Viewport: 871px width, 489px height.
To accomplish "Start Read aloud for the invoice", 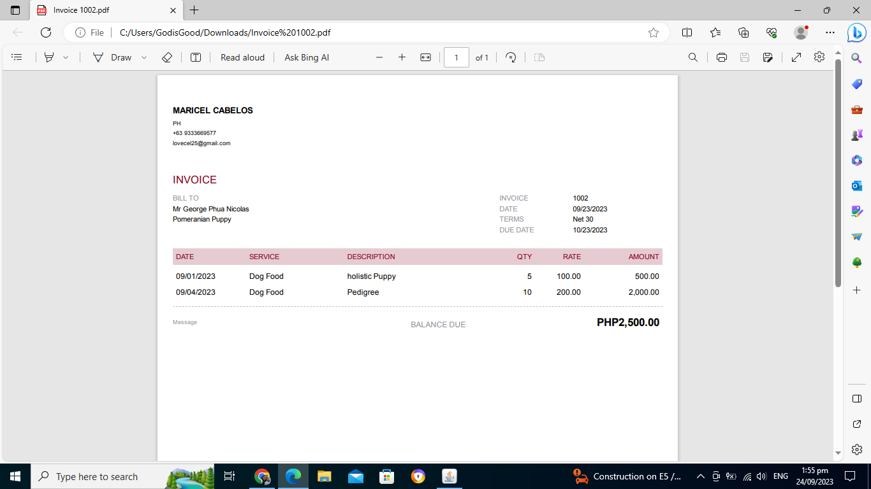I will (242, 57).
